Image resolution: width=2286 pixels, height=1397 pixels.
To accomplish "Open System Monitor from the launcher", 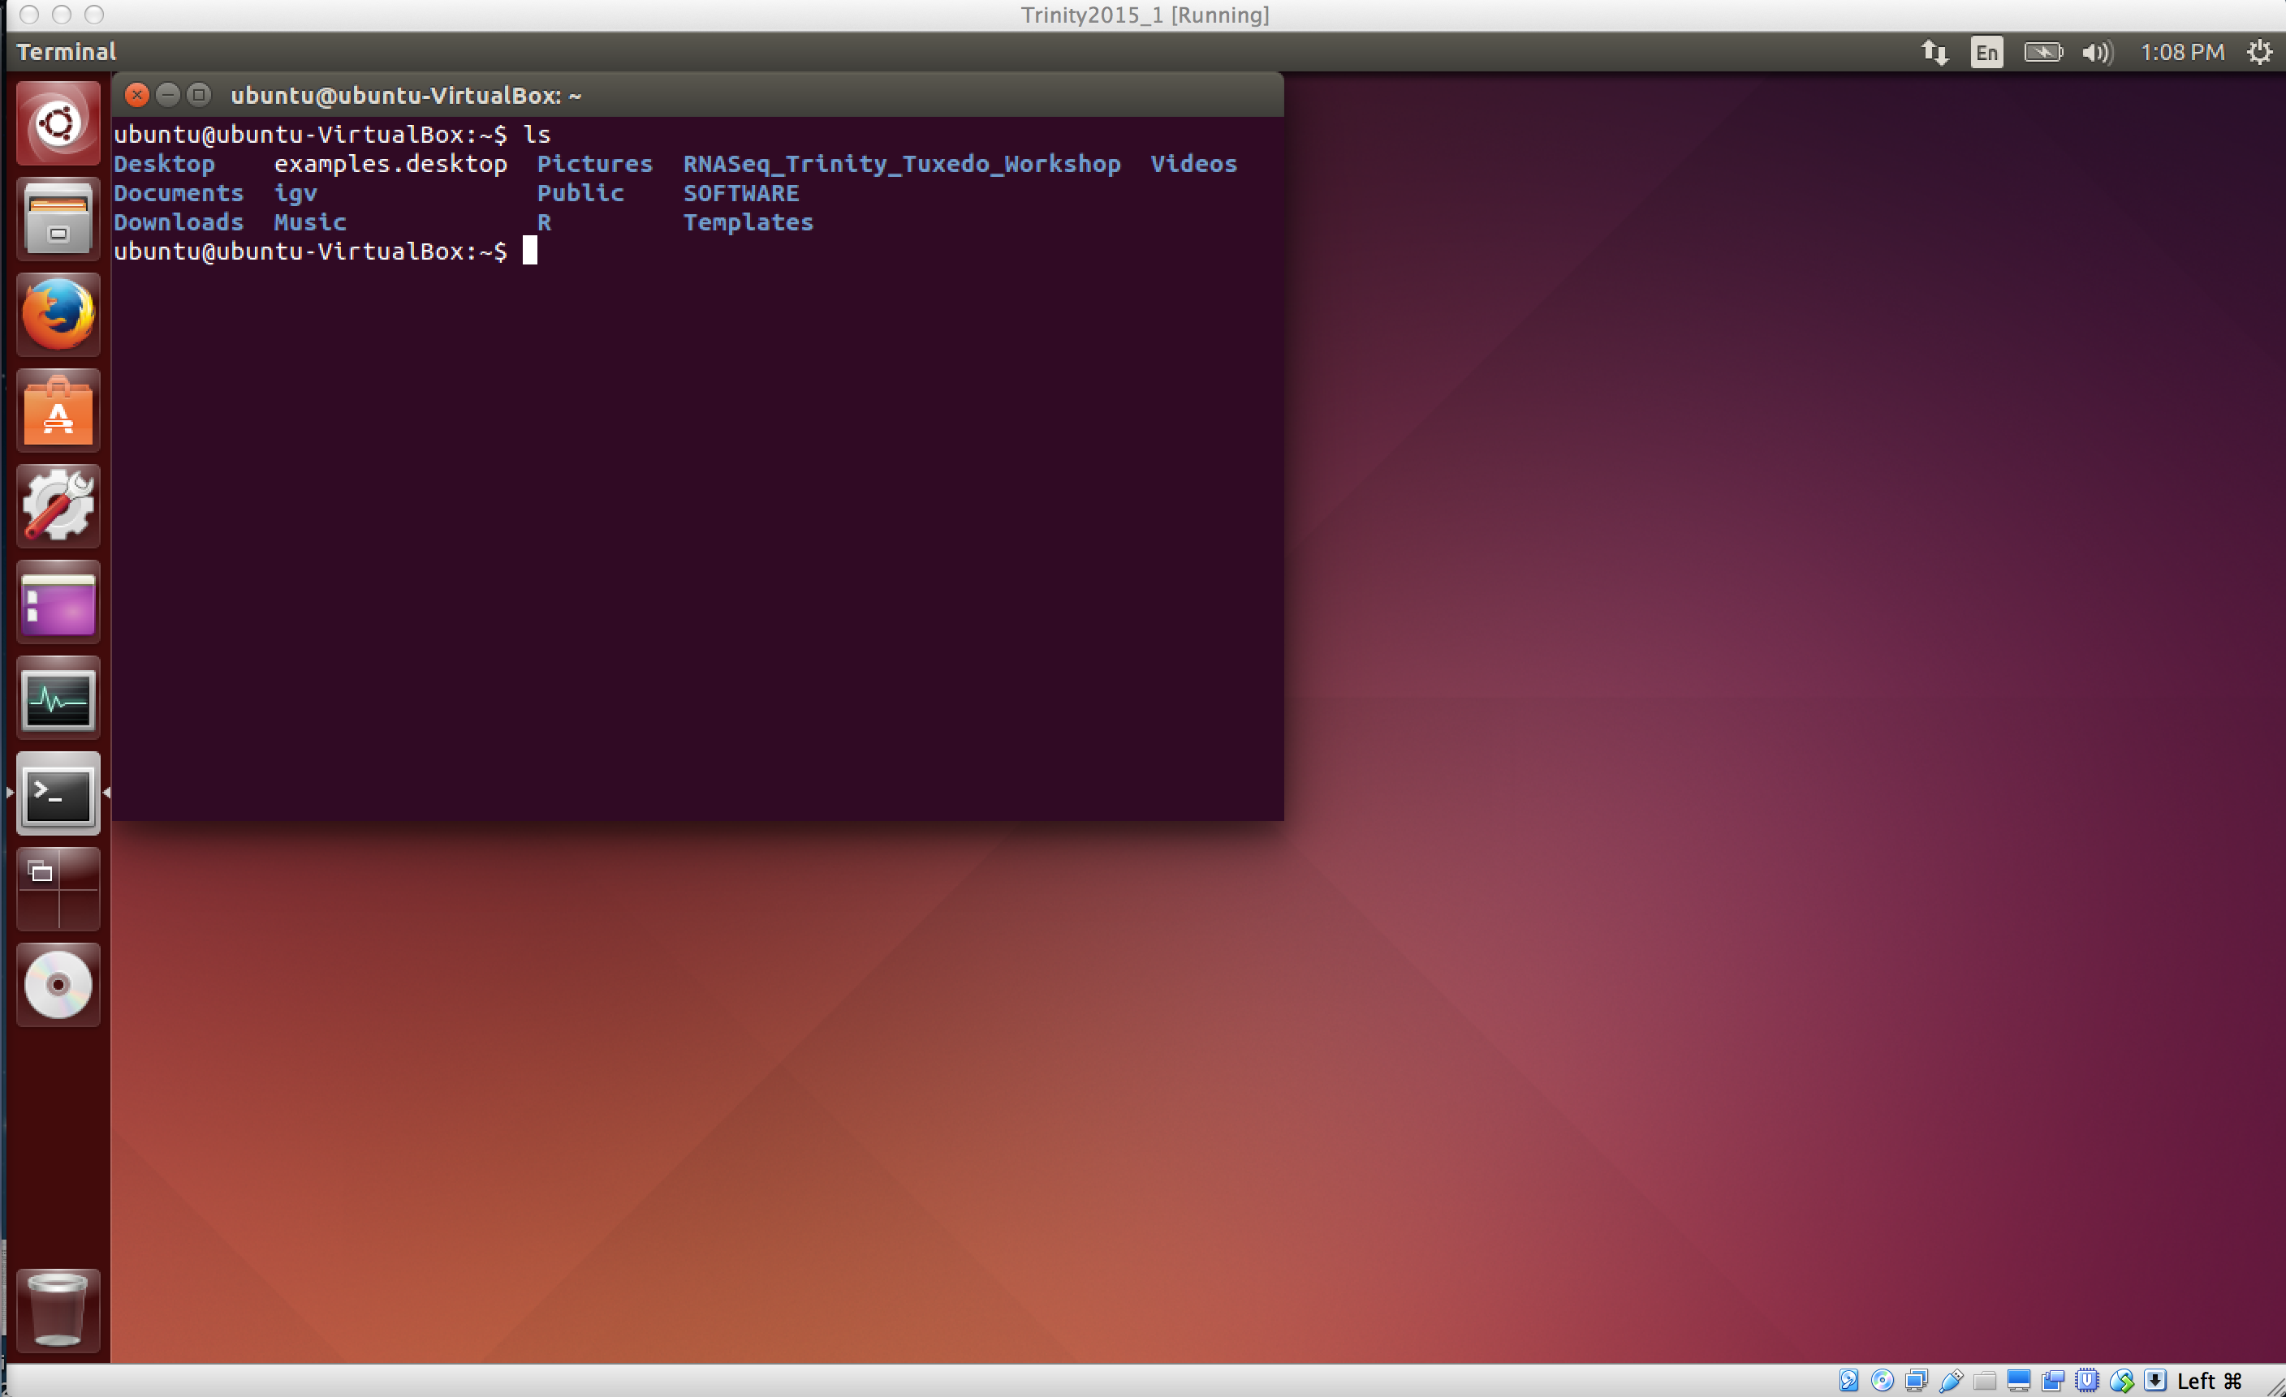I will tap(58, 698).
